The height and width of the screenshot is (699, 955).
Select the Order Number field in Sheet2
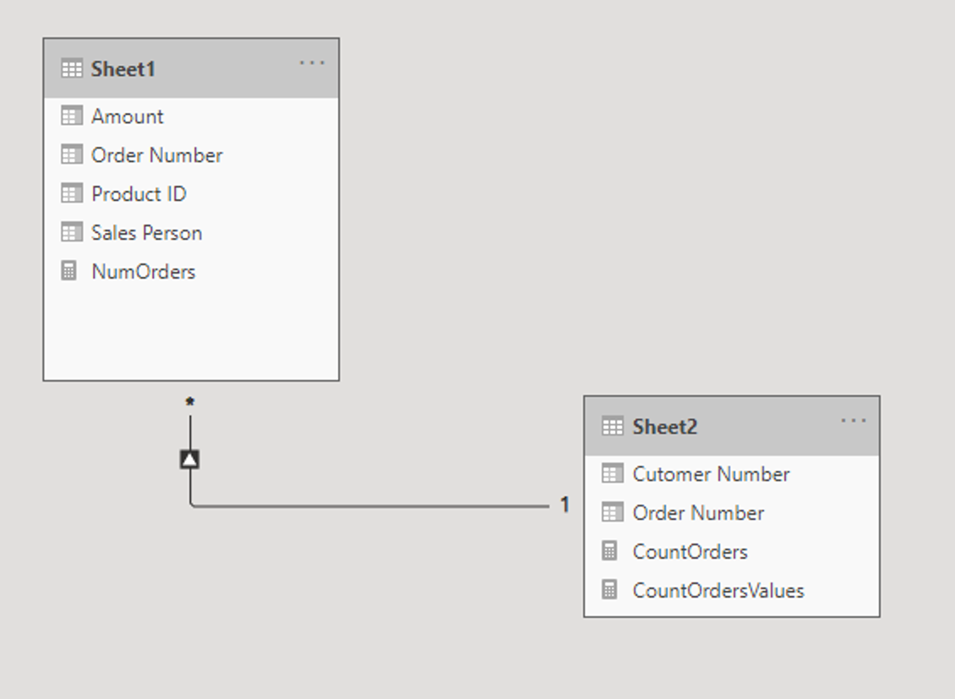tap(732, 512)
